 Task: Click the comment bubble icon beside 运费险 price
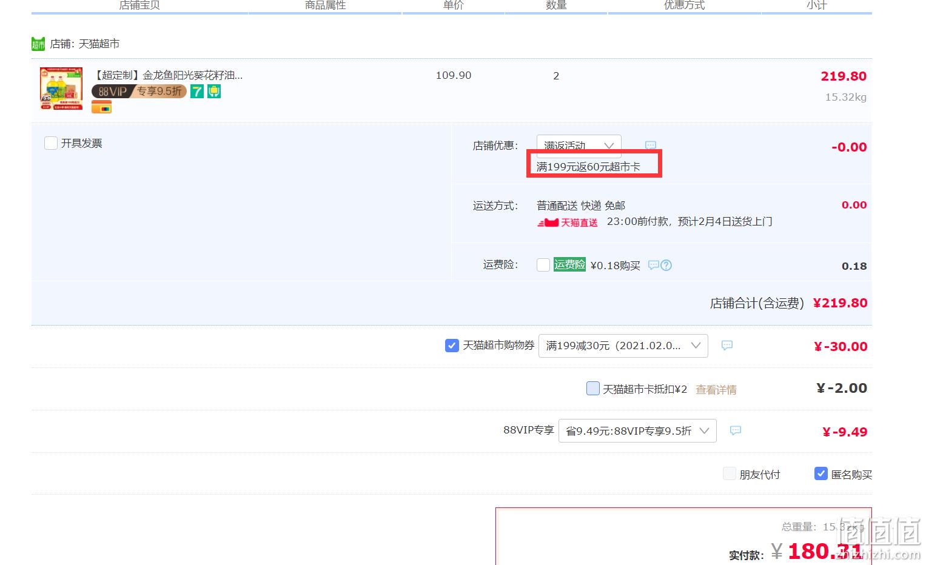[x=654, y=265]
